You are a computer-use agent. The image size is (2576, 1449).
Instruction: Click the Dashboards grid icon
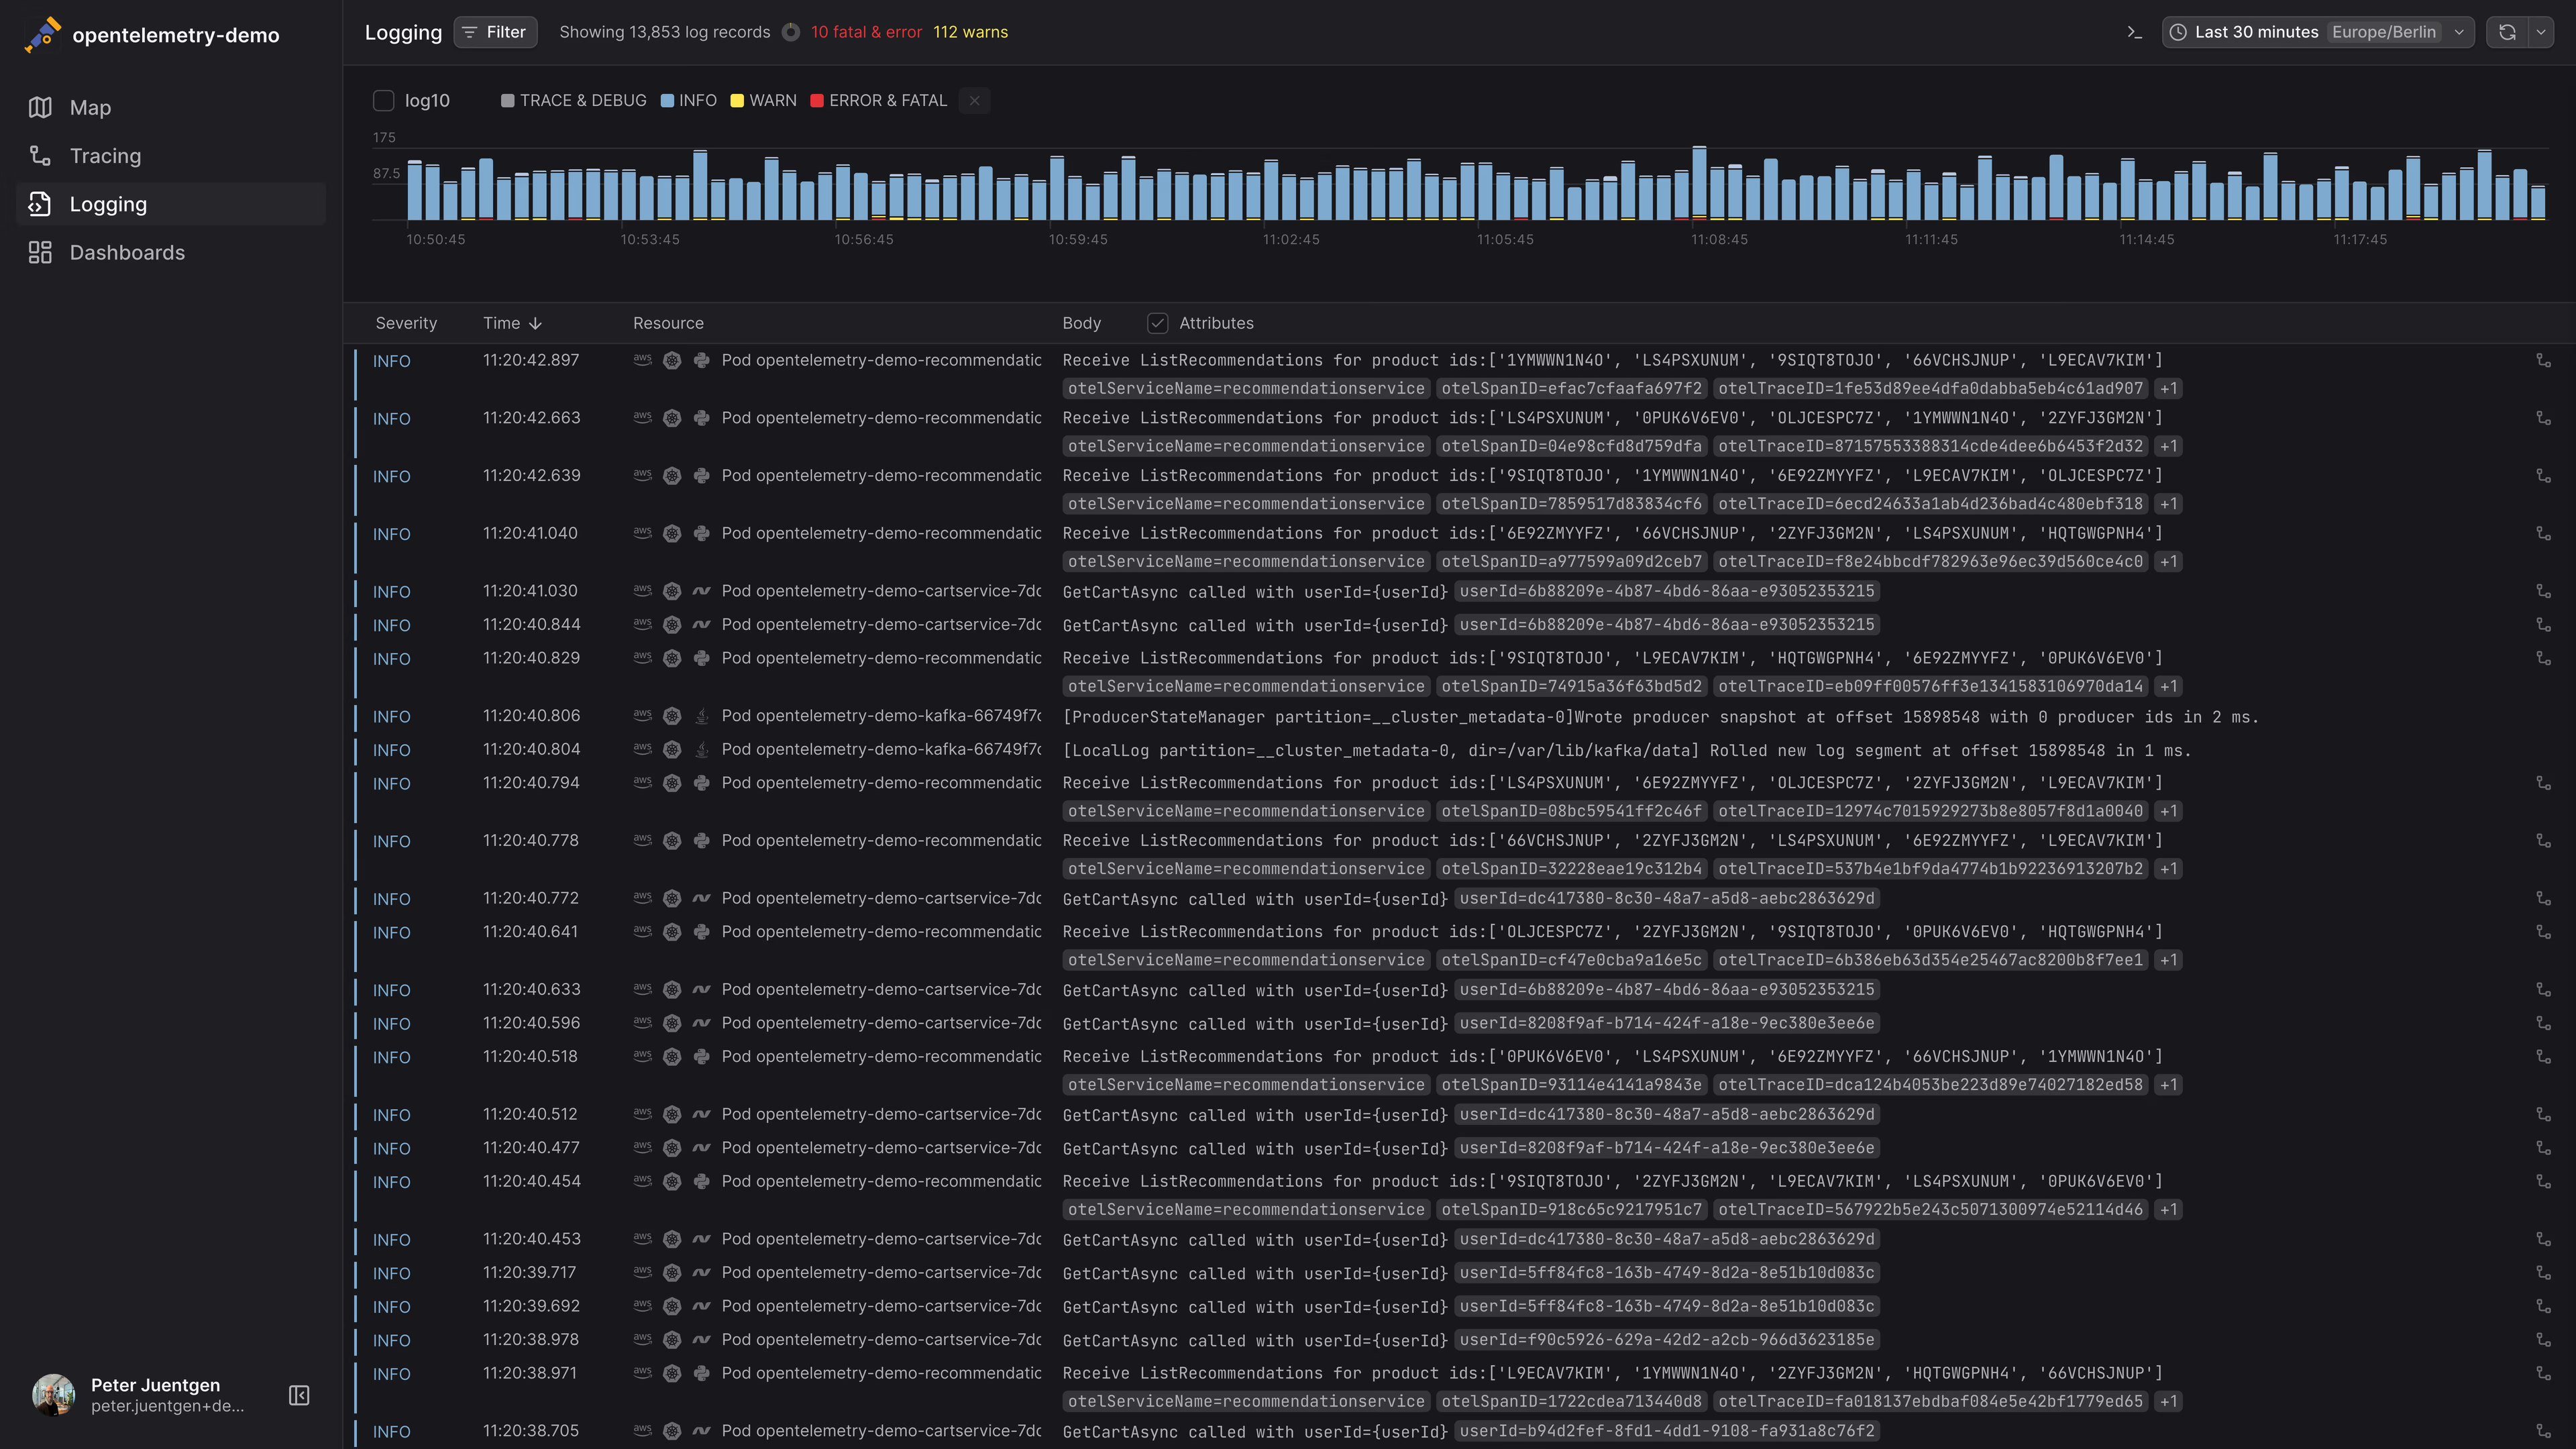(x=40, y=252)
